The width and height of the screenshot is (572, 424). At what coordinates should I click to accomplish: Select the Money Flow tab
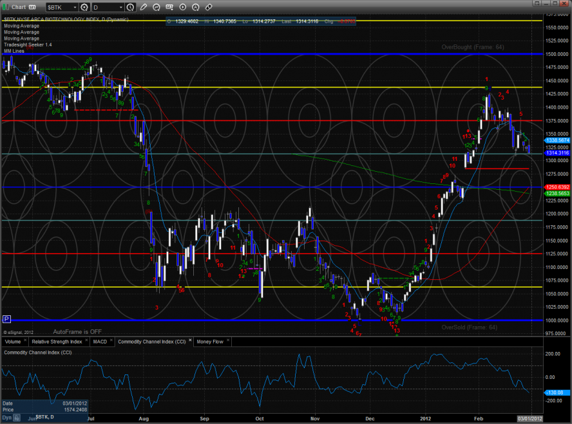pos(210,341)
